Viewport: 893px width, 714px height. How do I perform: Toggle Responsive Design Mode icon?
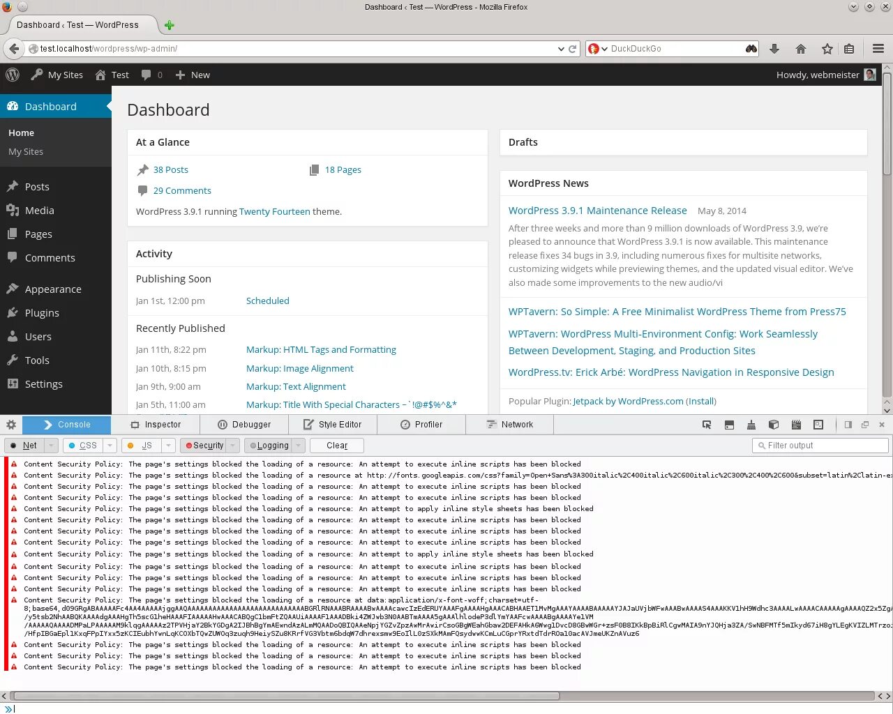click(818, 425)
